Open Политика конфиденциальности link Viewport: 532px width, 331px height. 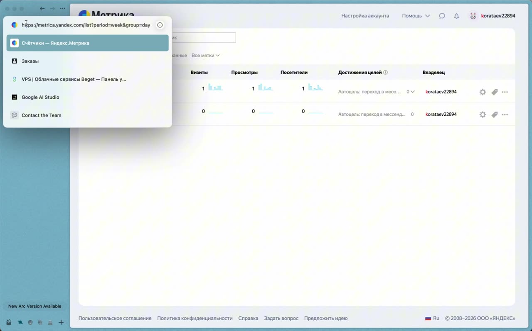coord(195,318)
